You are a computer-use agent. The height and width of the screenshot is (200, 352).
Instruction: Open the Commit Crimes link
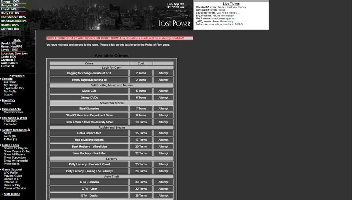tap(14, 112)
